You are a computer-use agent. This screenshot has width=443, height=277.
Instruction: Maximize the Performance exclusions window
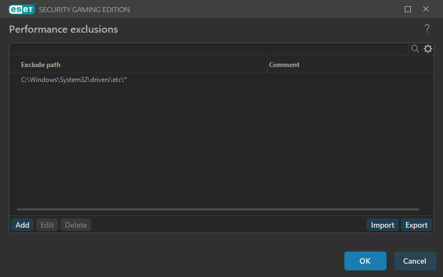pyautogui.click(x=408, y=9)
